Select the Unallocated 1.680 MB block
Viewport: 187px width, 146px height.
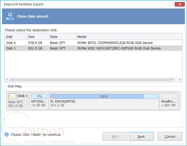point(169,101)
